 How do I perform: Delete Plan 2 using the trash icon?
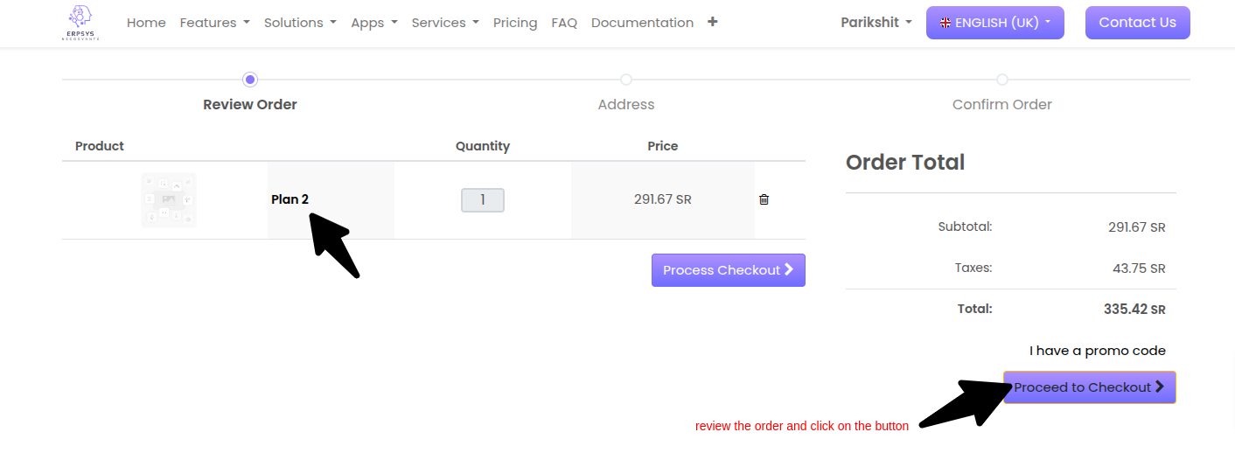764,199
